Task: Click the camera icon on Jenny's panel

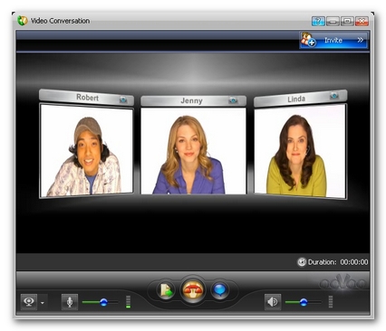Action: (233, 100)
